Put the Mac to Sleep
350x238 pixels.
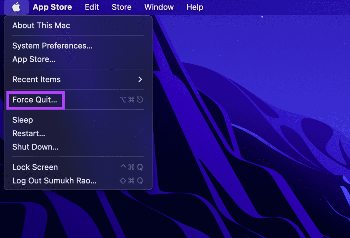[78, 120]
